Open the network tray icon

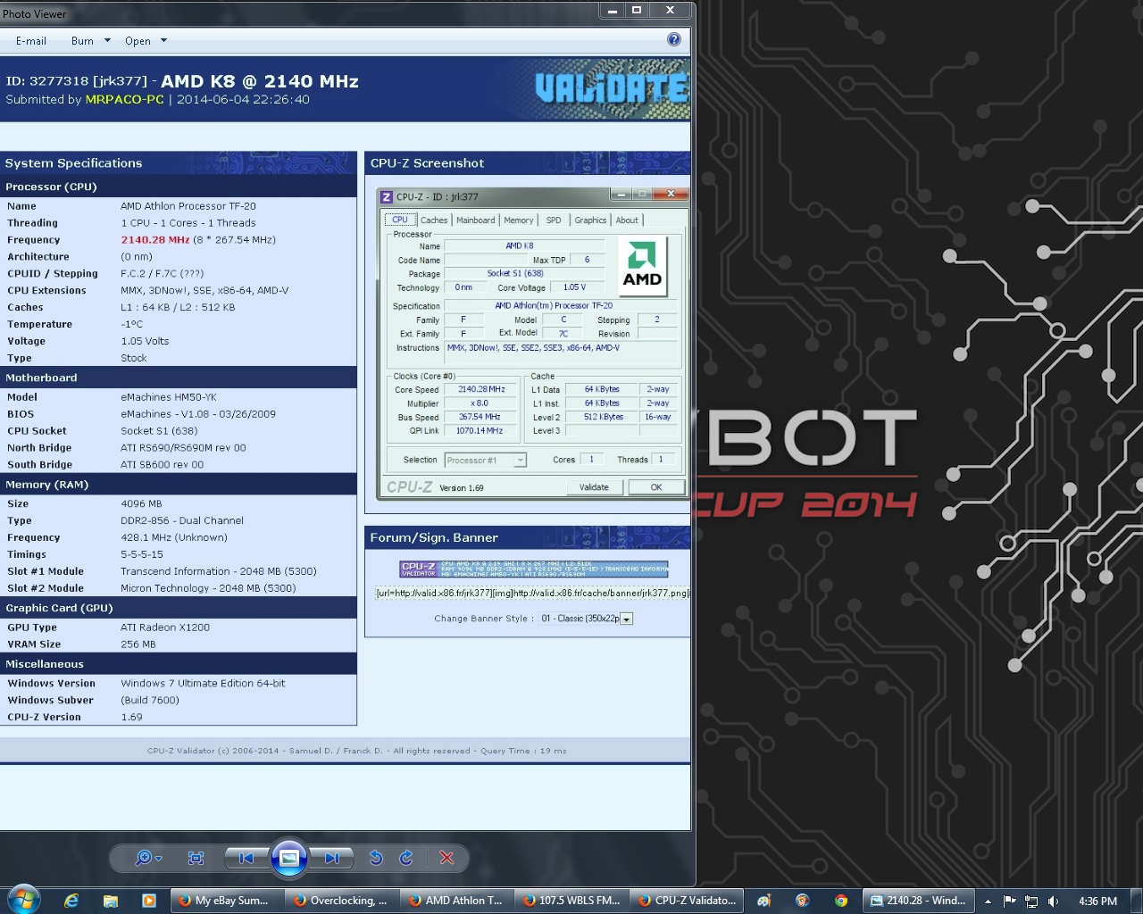tap(1031, 901)
